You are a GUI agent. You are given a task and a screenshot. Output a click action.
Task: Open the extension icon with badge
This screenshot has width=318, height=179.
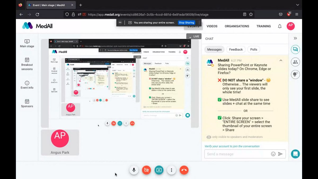(289, 14)
